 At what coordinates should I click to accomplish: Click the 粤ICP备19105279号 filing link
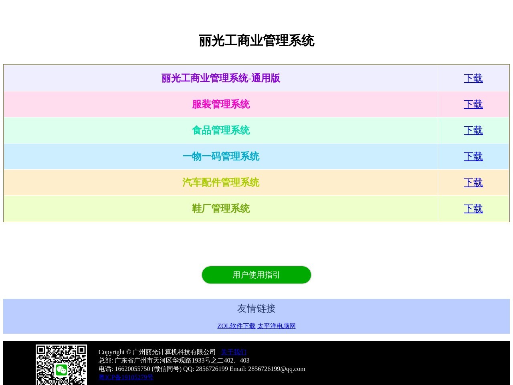(x=126, y=377)
